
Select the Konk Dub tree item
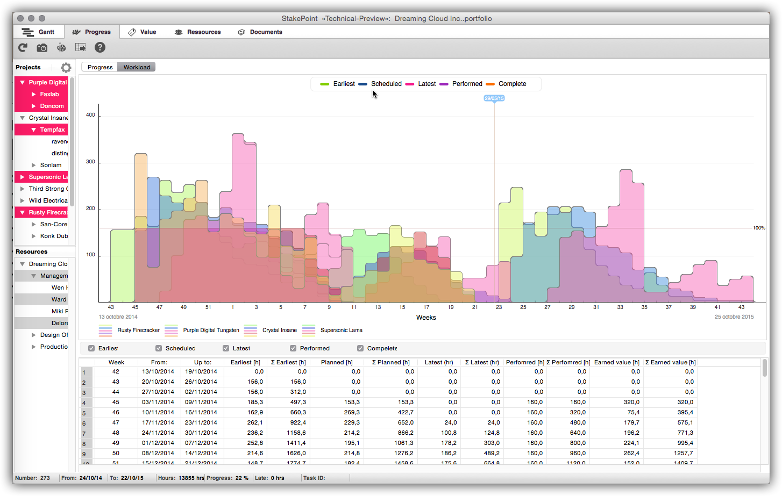[41, 236]
